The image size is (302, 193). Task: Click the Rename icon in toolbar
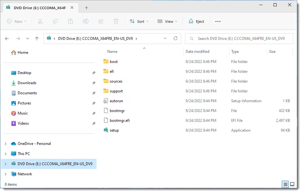[x=86, y=22]
